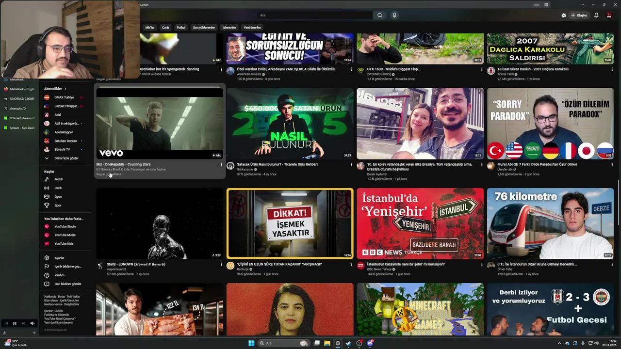Open the Müzik explore icon

pyautogui.click(x=47, y=179)
